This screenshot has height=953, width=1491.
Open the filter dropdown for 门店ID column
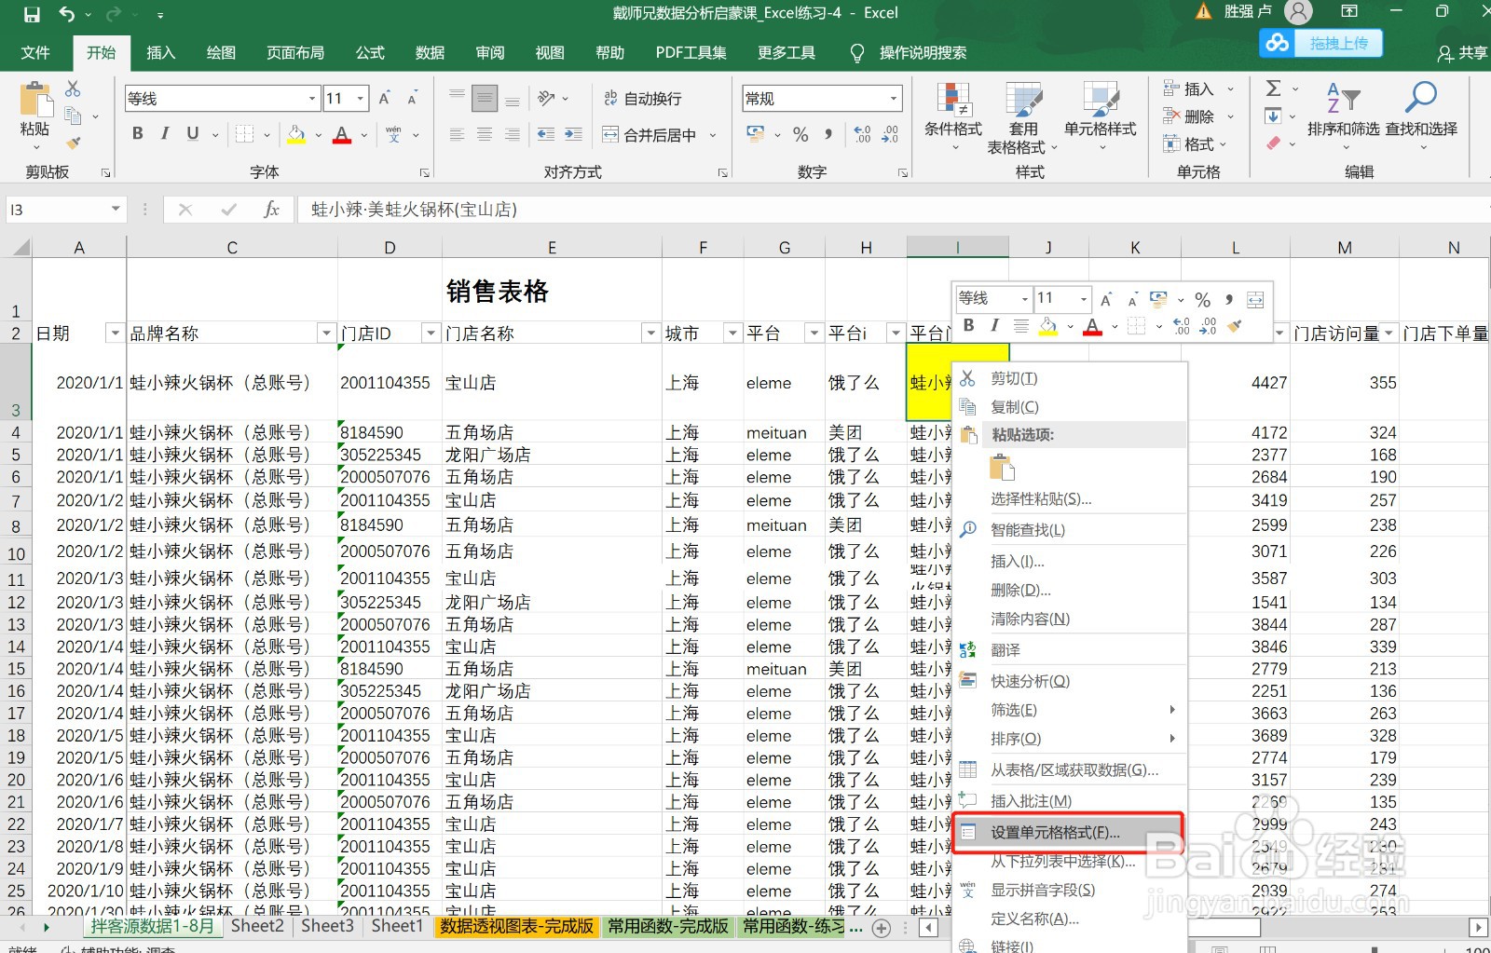tap(431, 334)
